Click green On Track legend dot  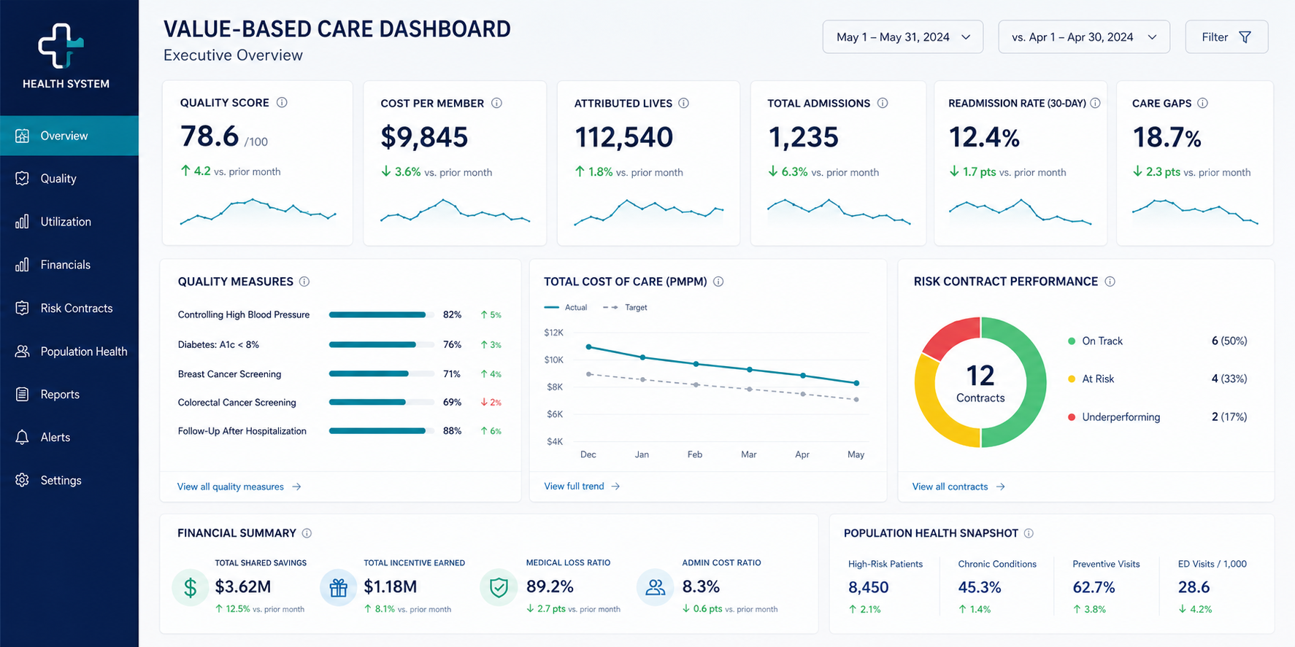[1072, 341]
